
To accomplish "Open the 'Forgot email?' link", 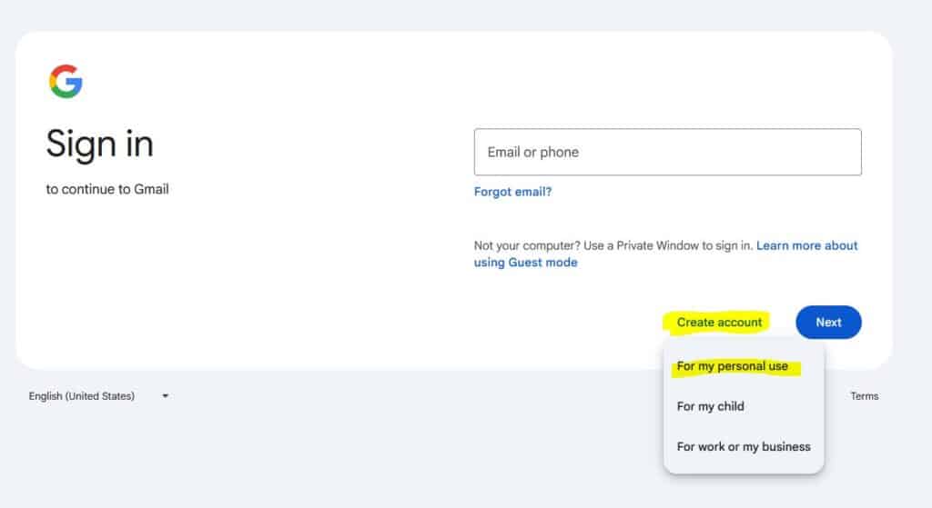I will click(x=512, y=192).
